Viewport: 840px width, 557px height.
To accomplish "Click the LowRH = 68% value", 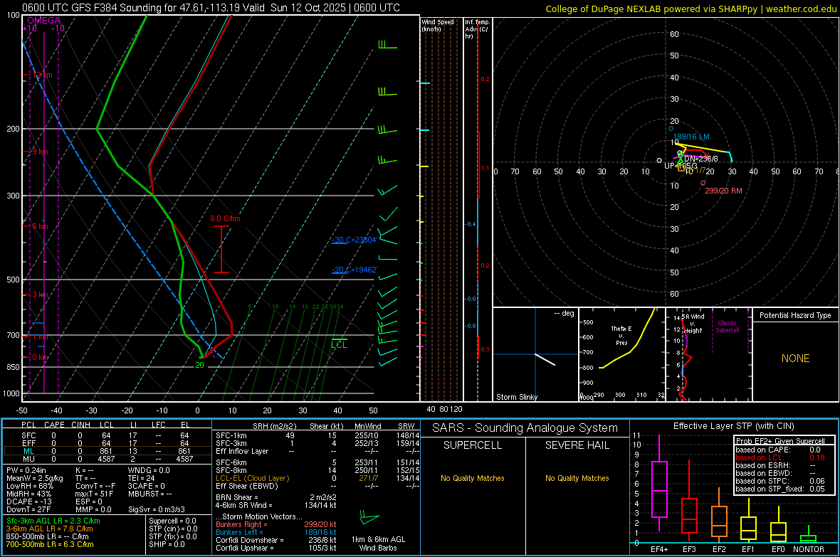I will click(x=29, y=486).
